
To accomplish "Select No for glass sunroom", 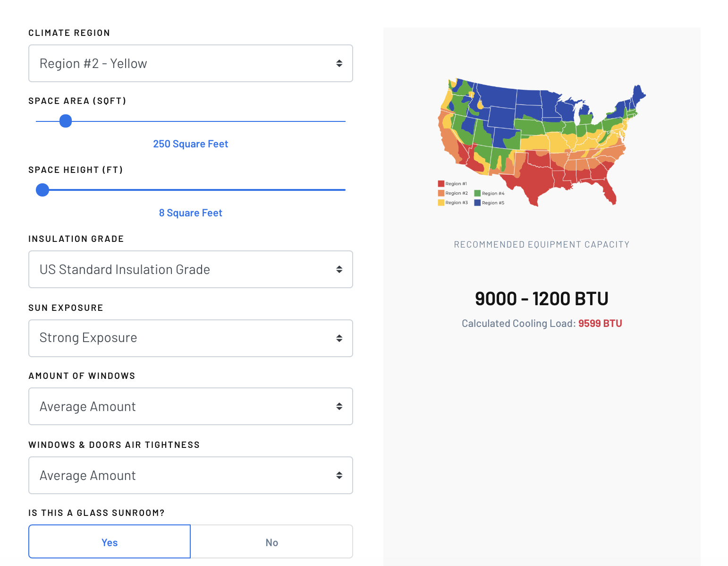I will coord(271,542).
